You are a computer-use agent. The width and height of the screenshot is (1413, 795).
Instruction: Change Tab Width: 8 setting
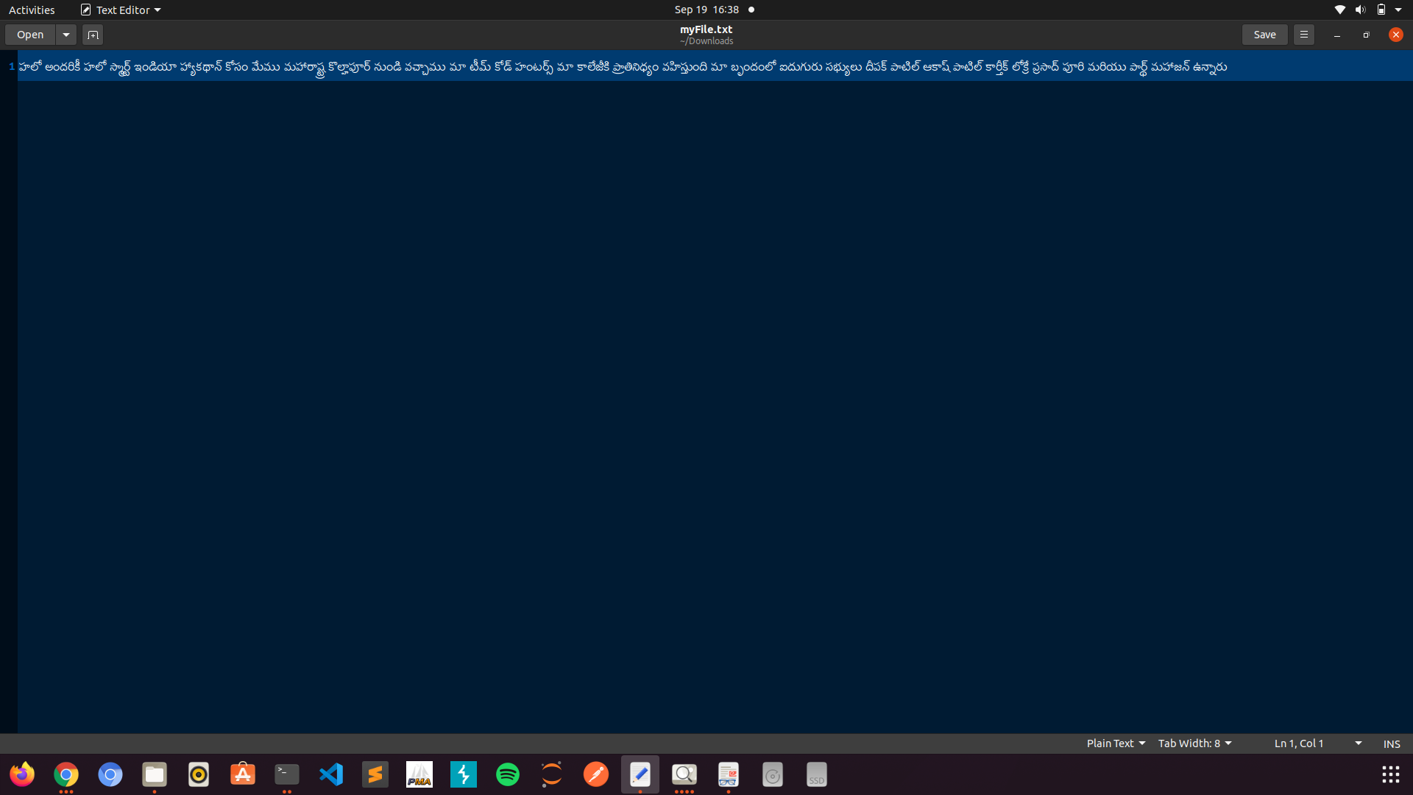(1194, 743)
